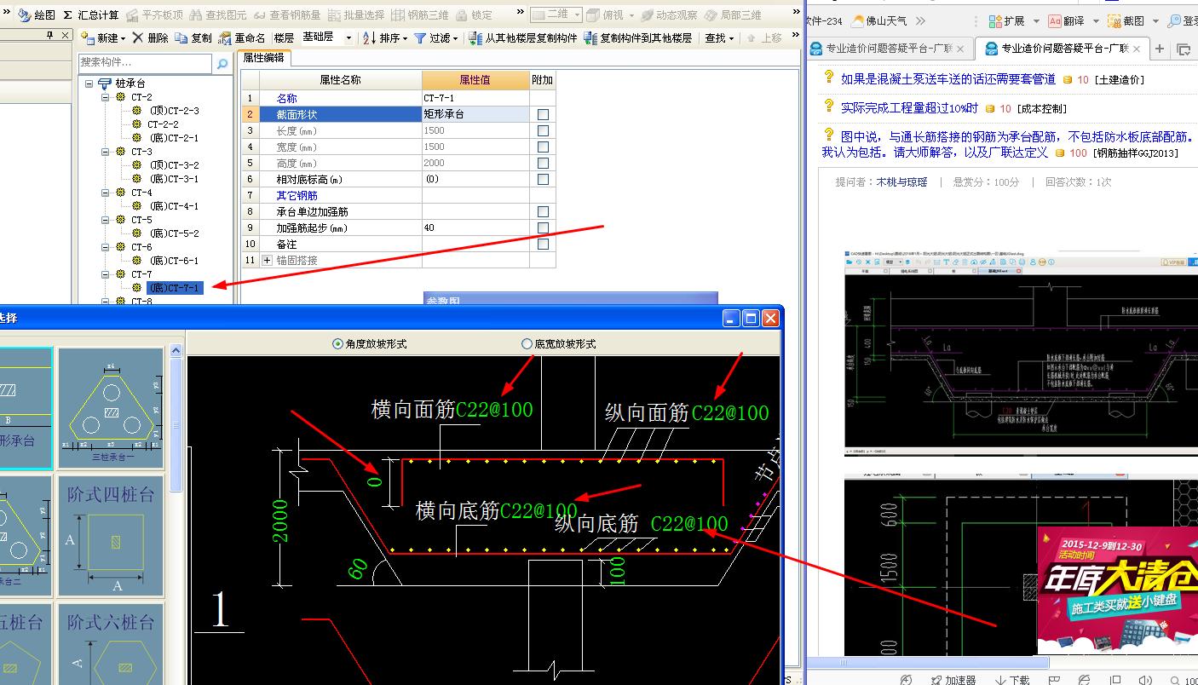Image resolution: width=1198 pixels, height=685 pixels.
Task: Toggle 附加 checkbox for 截面形状 row
Action: 543,114
